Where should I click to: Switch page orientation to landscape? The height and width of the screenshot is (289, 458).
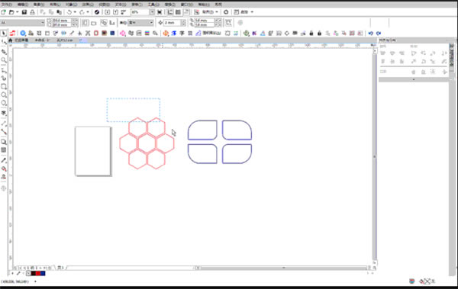pyautogui.click(x=94, y=23)
